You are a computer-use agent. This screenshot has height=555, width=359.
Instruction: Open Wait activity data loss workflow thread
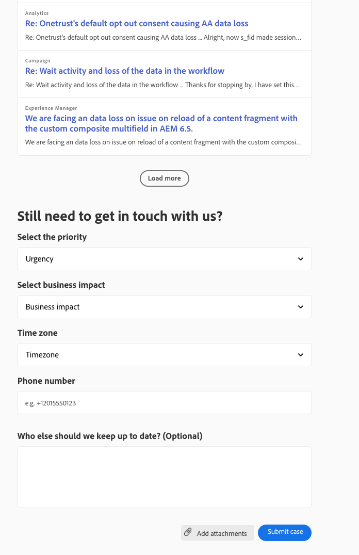(x=125, y=71)
